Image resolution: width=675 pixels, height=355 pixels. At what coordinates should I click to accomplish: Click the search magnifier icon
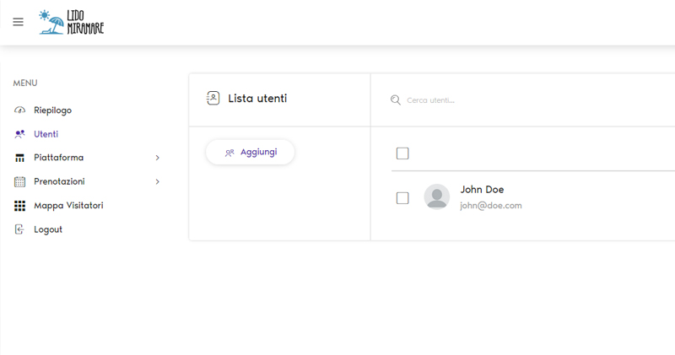click(x=396, y=100)
